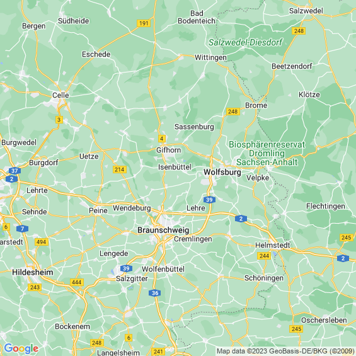Click the 244 road shield near Helmstedt
The width and height of the screenshot is (356, 356).
point(264,256)
